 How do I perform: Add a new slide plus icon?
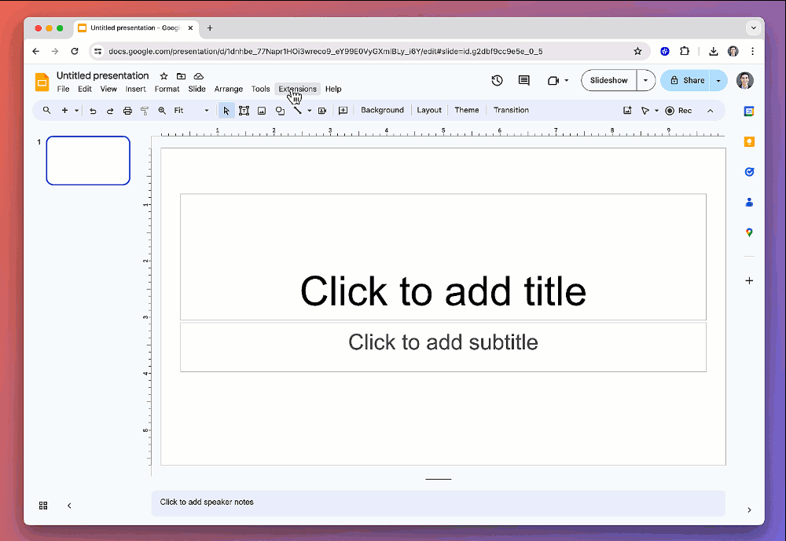click(x=64, y=110)
